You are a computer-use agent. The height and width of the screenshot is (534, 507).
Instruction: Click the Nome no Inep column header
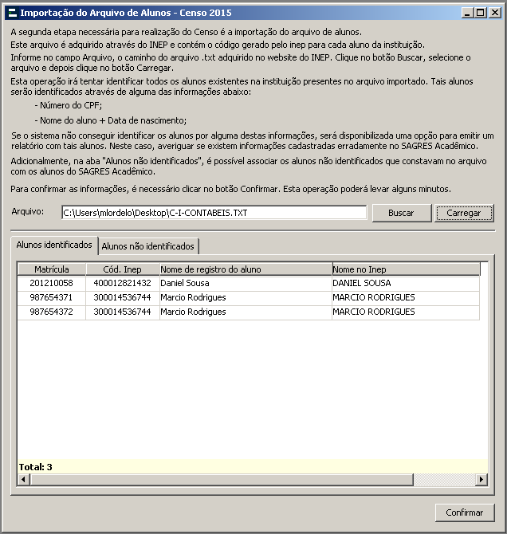click(405, 269)
